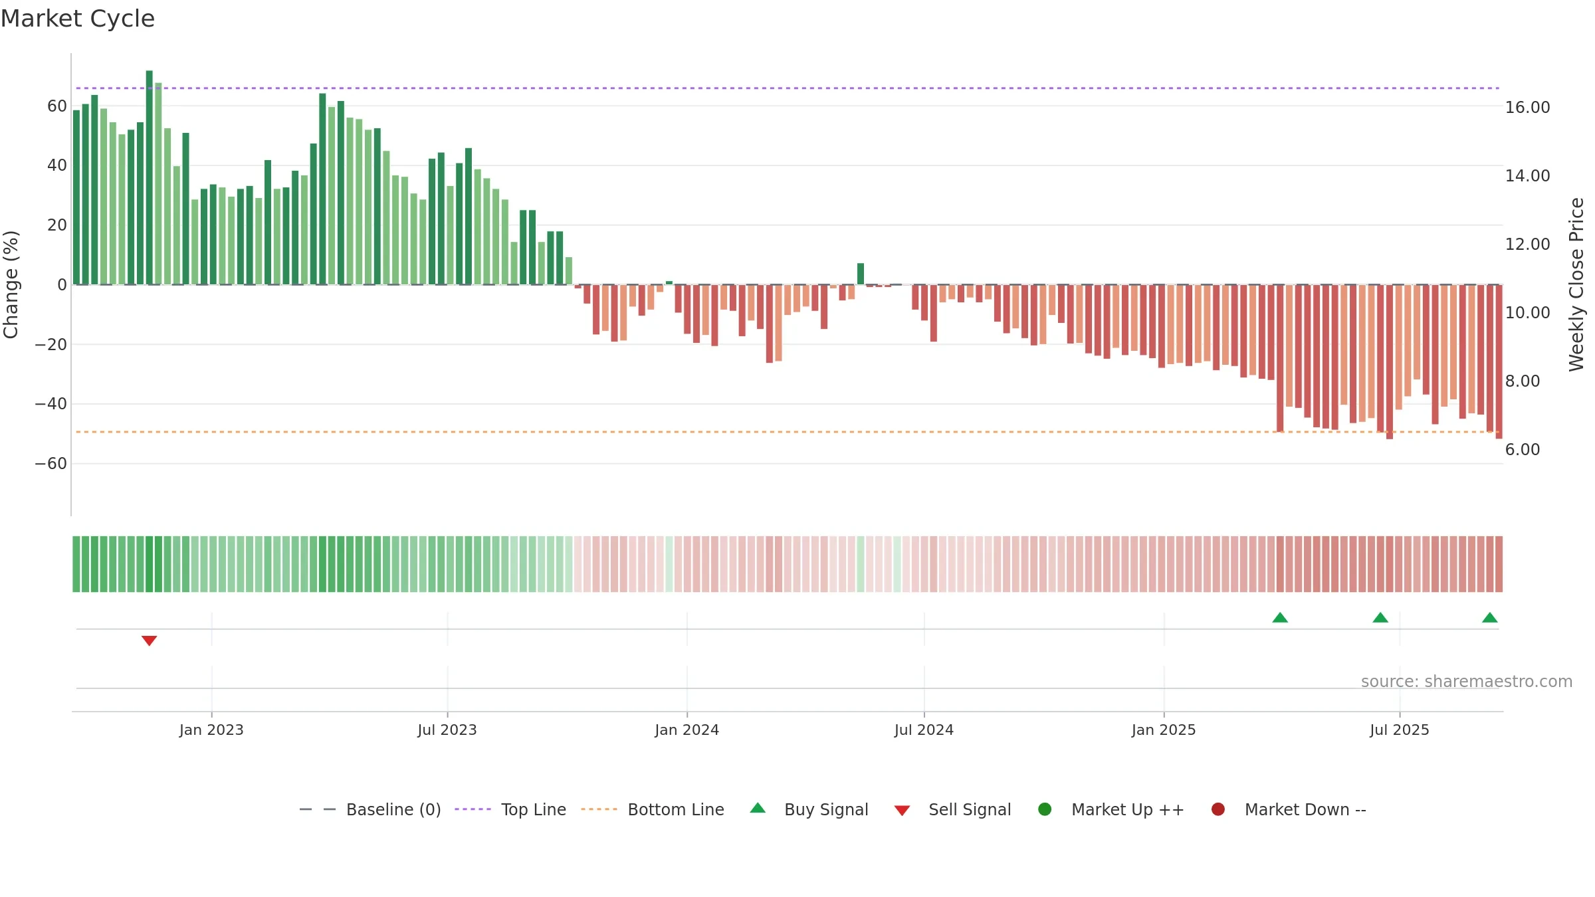Toggle the Bottom Line legend label
Viewport: 1595px width, 897px height.
point(676,810)
